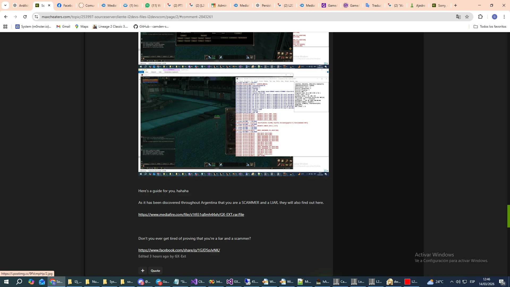Switch to the Admin tab

219,5
